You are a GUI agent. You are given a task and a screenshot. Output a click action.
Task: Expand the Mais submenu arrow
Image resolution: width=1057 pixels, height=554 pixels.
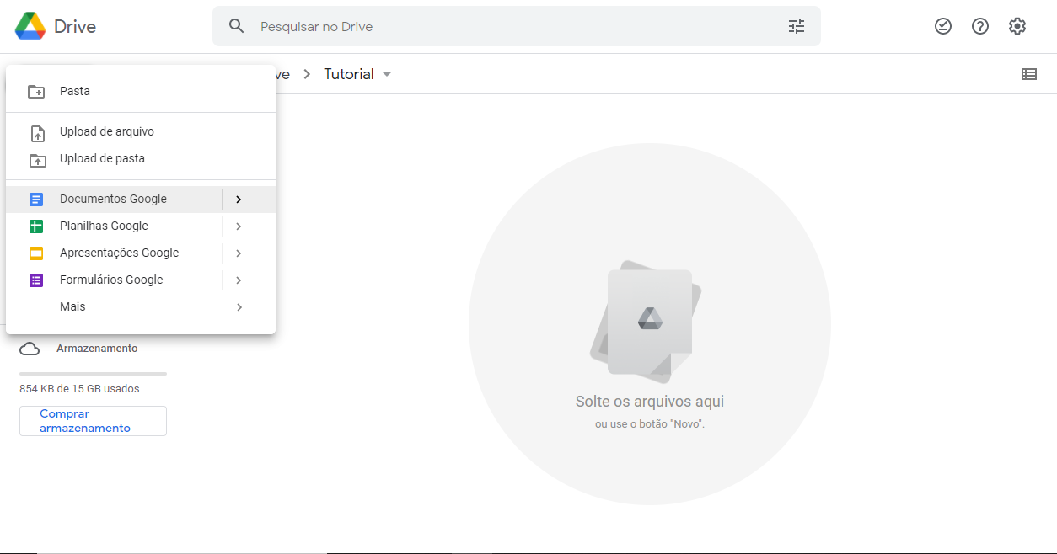pos(239,307)
